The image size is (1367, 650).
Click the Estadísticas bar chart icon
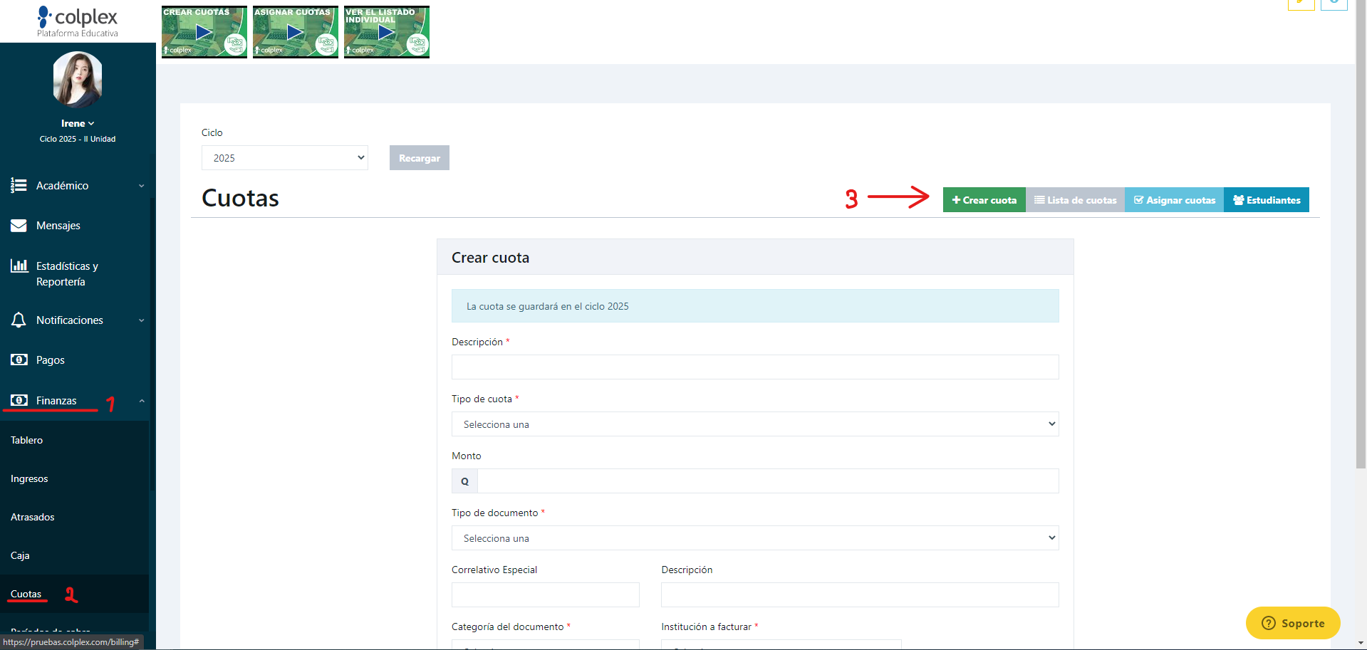pos(19,266)
